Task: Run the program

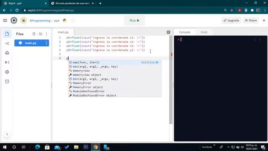Action: click(134, 21)
